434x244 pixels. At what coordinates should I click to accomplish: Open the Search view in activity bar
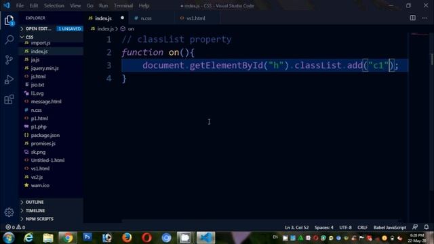[x=9, y=39]
